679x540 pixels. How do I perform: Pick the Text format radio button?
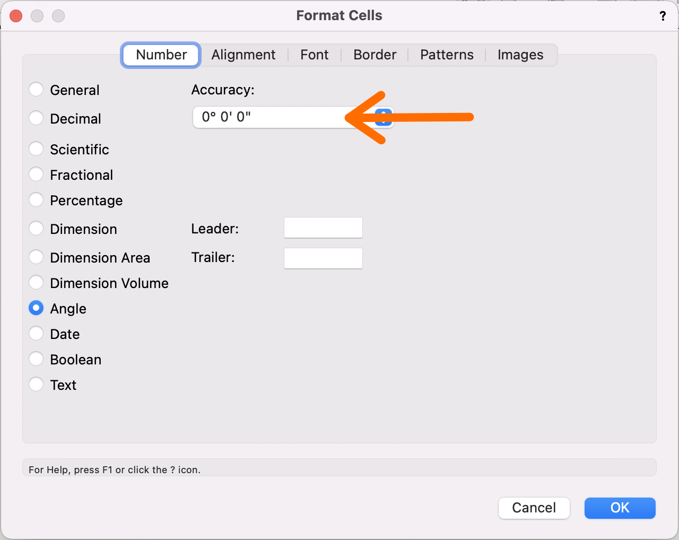36,385
